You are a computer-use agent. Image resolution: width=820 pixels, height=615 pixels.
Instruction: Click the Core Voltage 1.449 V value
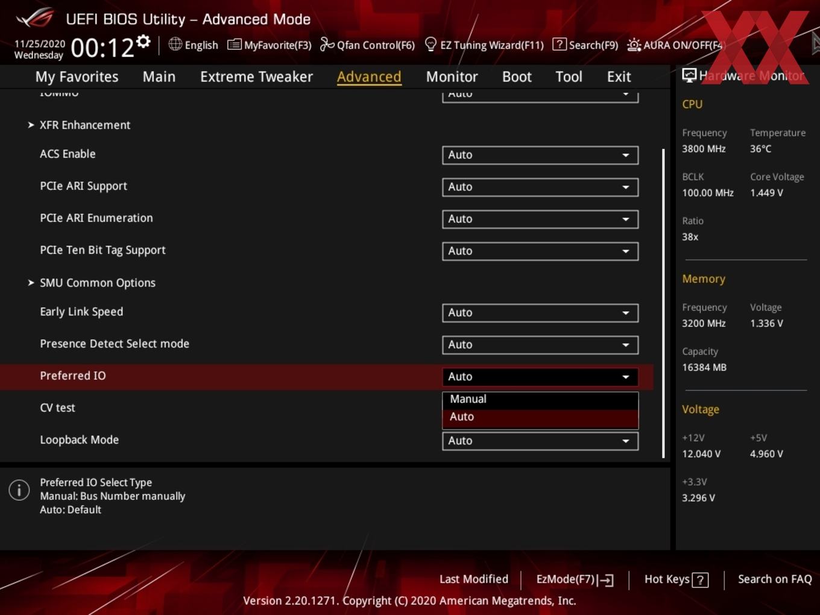[766, 193]
